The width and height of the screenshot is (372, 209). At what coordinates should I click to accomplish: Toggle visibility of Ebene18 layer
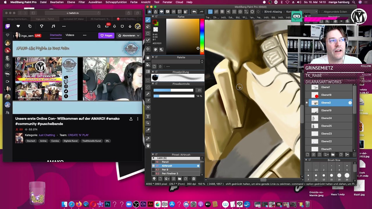coord(307,95)
